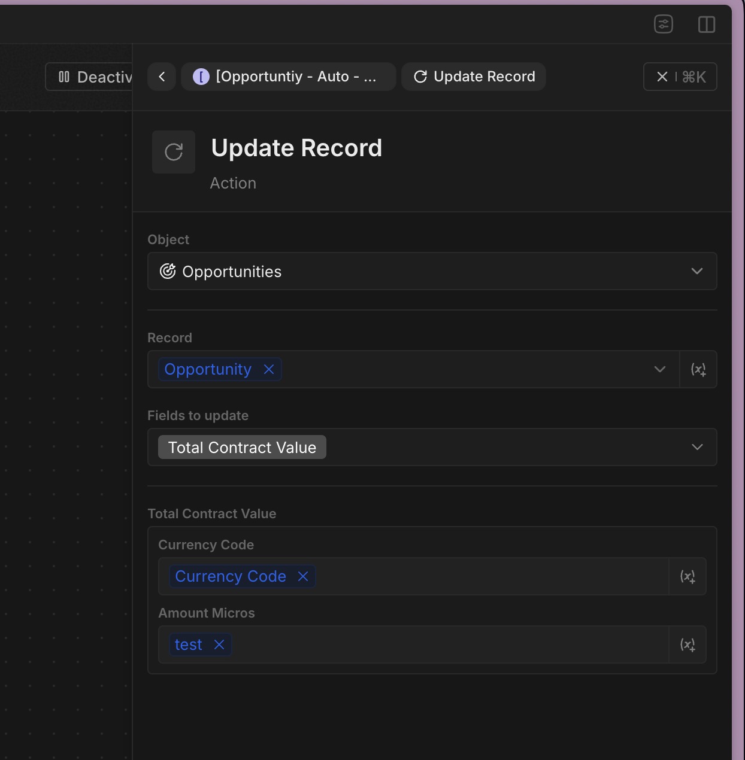745x760 pixels.
Task: Toggle the side panel layout icon
Action: tap(707, 24)
